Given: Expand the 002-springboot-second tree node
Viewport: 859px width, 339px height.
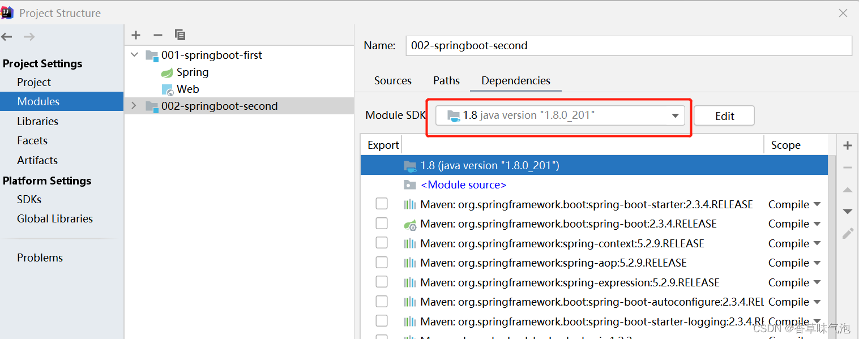Looking at the screenshot, I should [x=134, y=106].
